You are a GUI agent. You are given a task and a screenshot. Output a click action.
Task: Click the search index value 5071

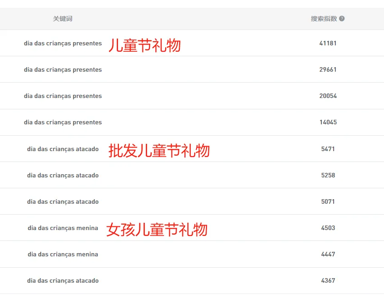click(328, 201)
